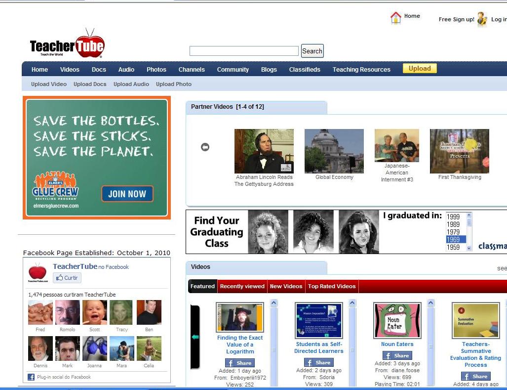The width and height of the screenshot is (507, 390).
Task: Click the Home house icon at top
Action: [396, 18]
